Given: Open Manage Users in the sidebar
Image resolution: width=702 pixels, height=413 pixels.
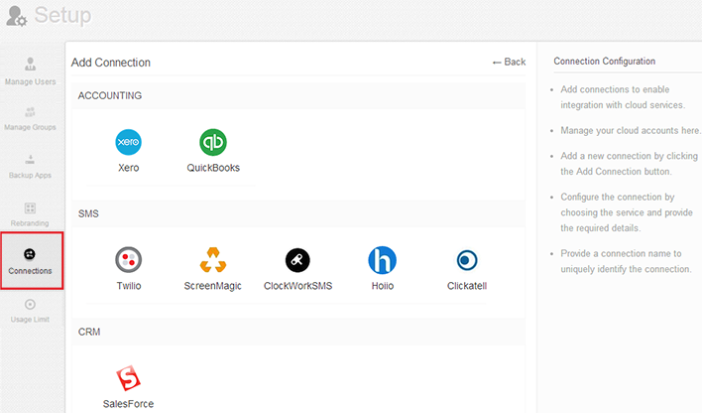Looking at the screenshot, I should pos(31,70).
